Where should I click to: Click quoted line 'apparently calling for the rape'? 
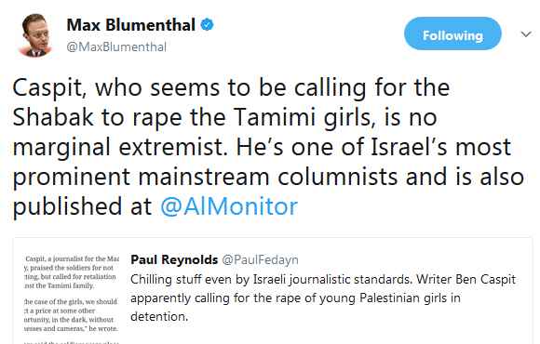tap(295, 298)
